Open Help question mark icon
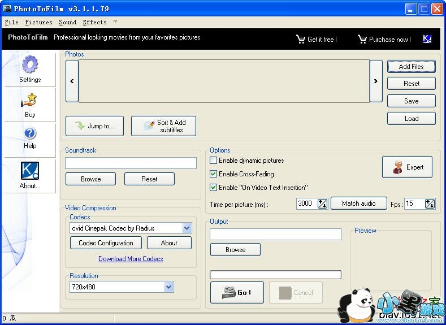The height and width of the screenshot is (325, 446). click(30, 133)
